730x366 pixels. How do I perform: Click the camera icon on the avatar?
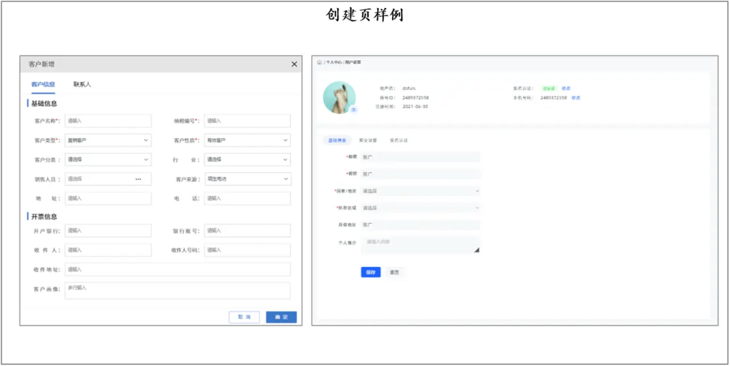pos(353,110)
